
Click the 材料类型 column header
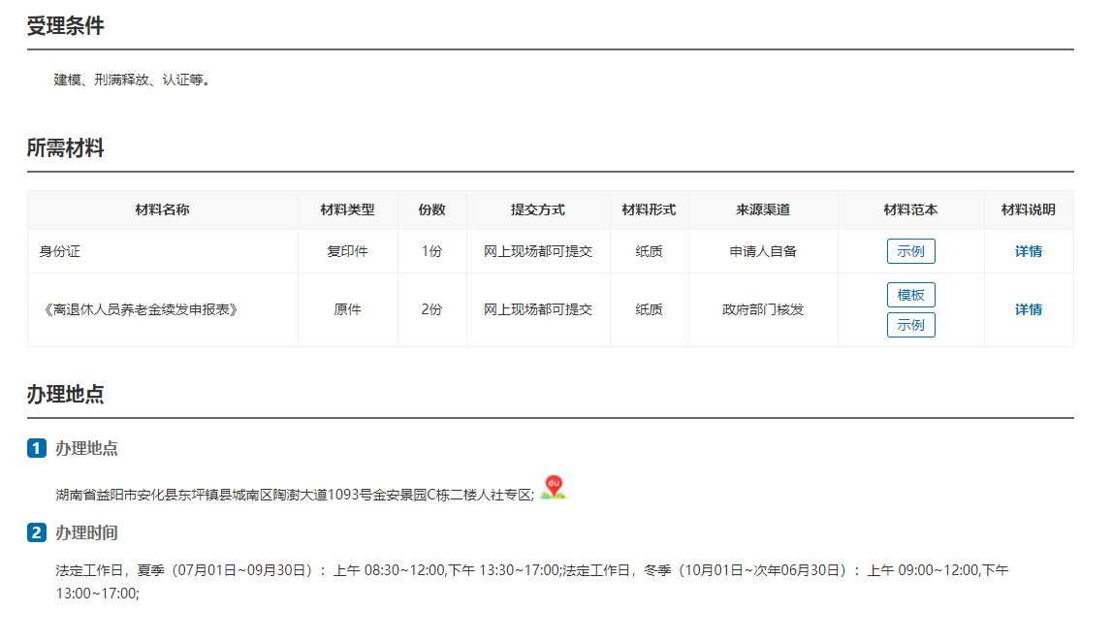click(347, 209)
